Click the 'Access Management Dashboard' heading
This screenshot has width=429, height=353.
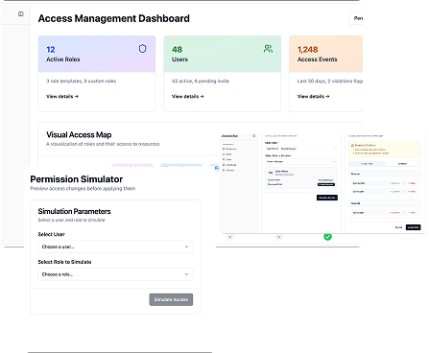coord(114,18)
